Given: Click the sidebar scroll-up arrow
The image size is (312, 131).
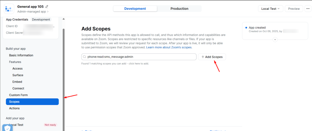Looking at the screenshot, I should point(64,19).
